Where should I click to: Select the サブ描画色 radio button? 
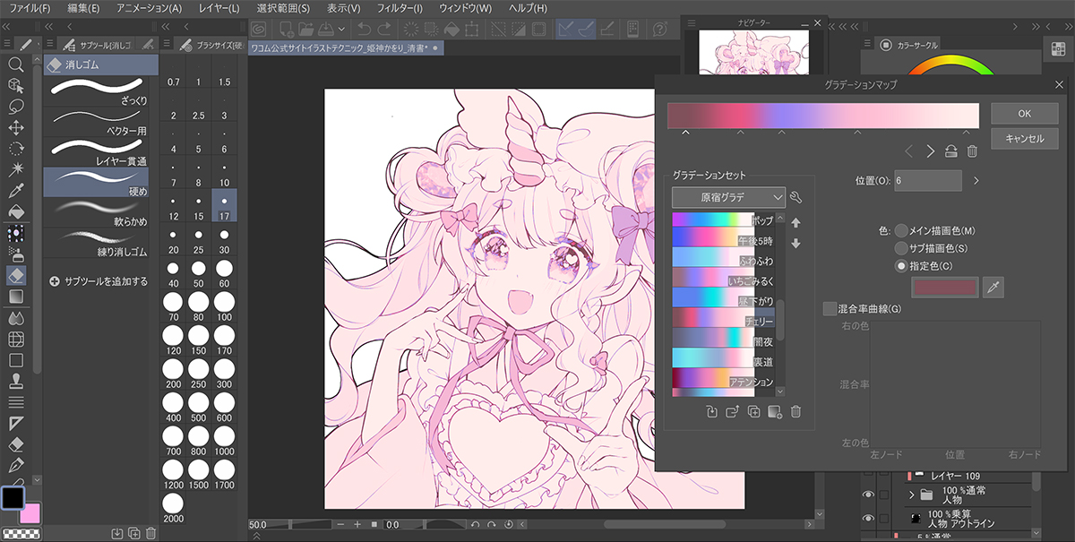coord(901,248)
